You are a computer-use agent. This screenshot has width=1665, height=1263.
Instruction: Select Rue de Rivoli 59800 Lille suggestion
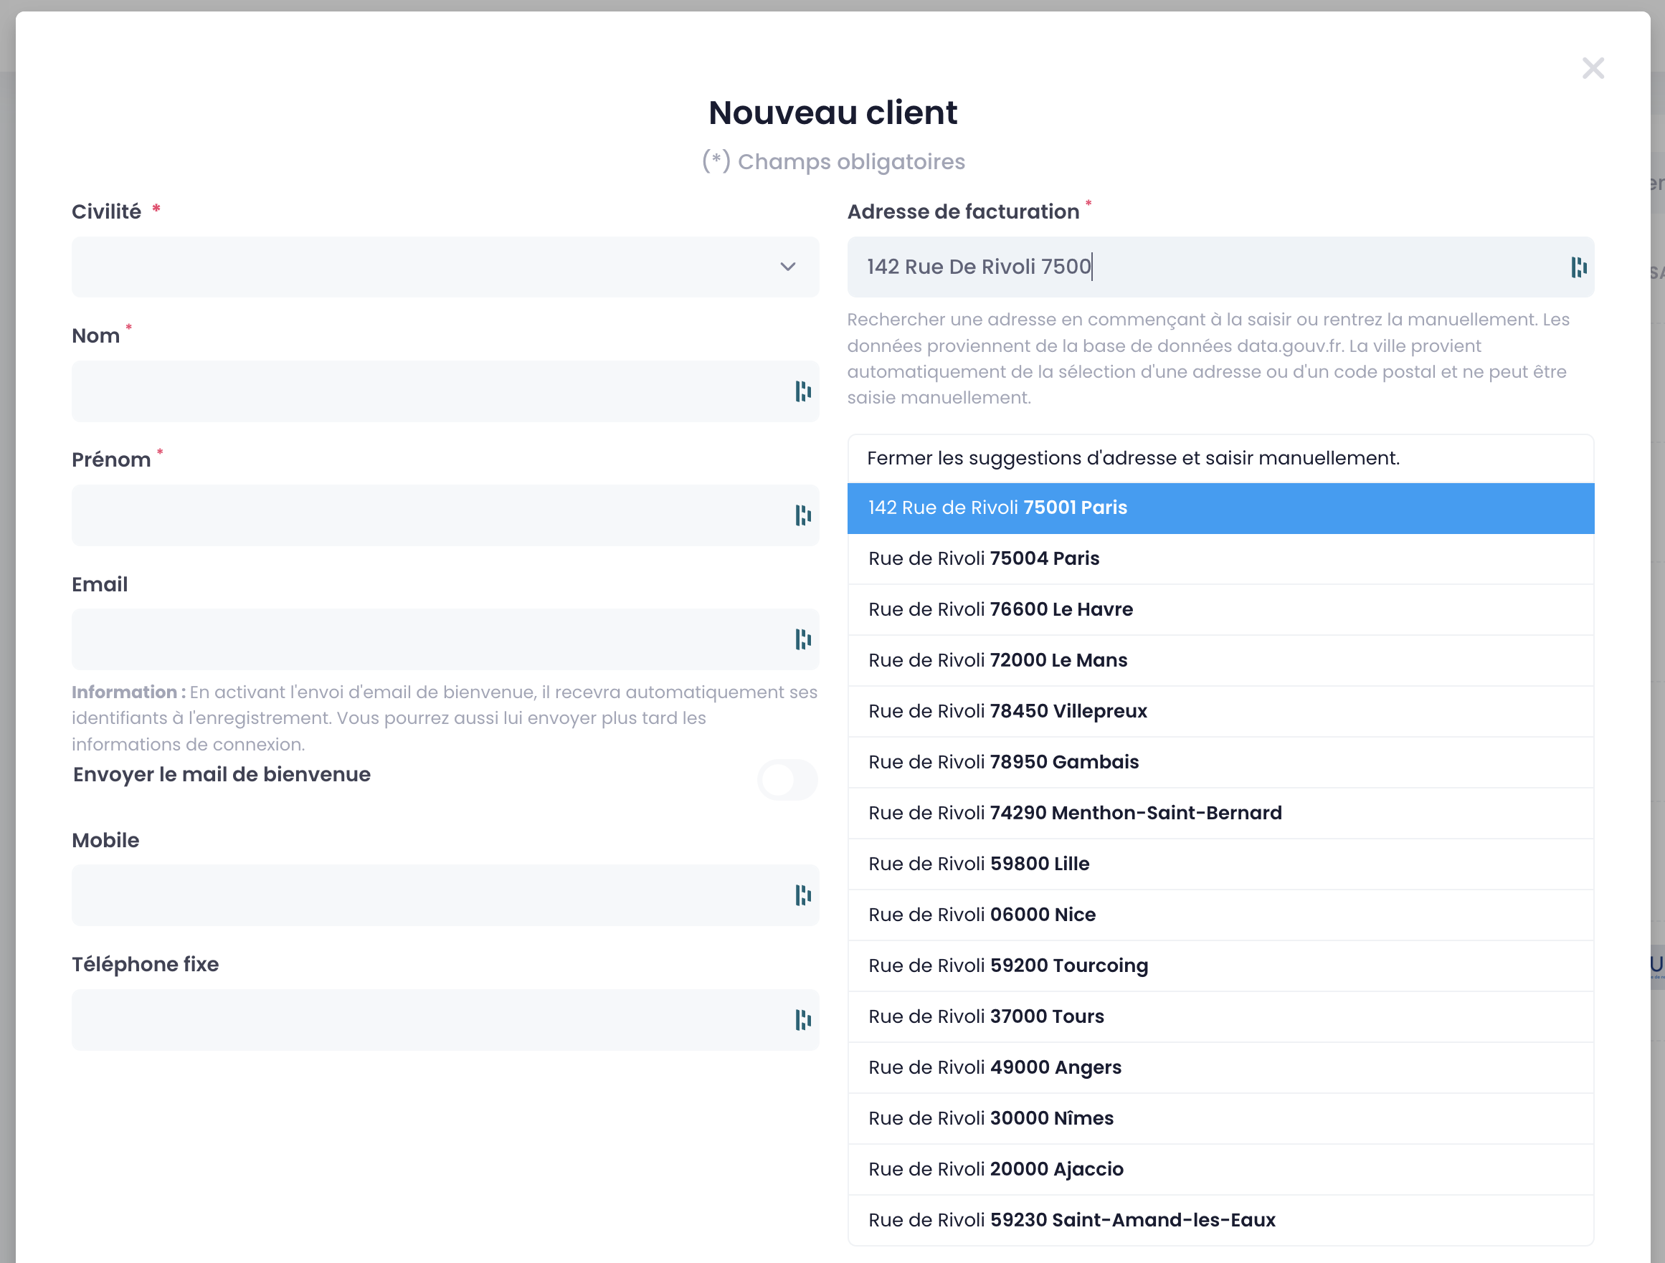tap(1220, 864)
